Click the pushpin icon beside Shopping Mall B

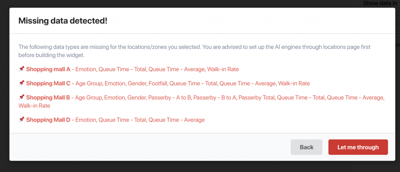point(21,97)
